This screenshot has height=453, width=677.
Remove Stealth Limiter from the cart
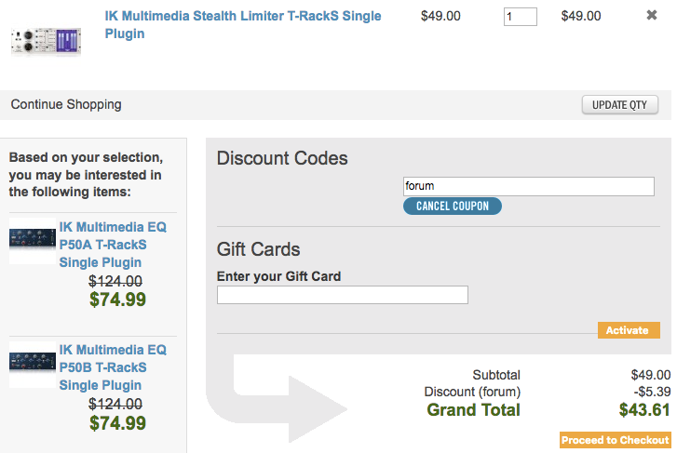click(652, 16)
